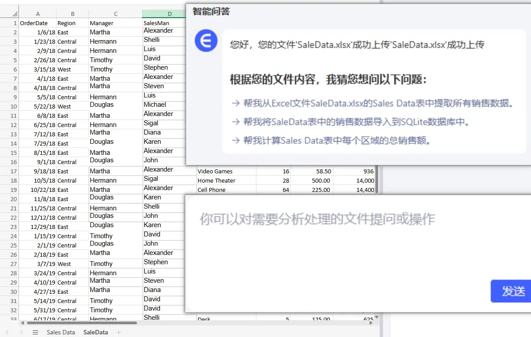
Task: Click the Home Theater cell
Action: (226, 180)
